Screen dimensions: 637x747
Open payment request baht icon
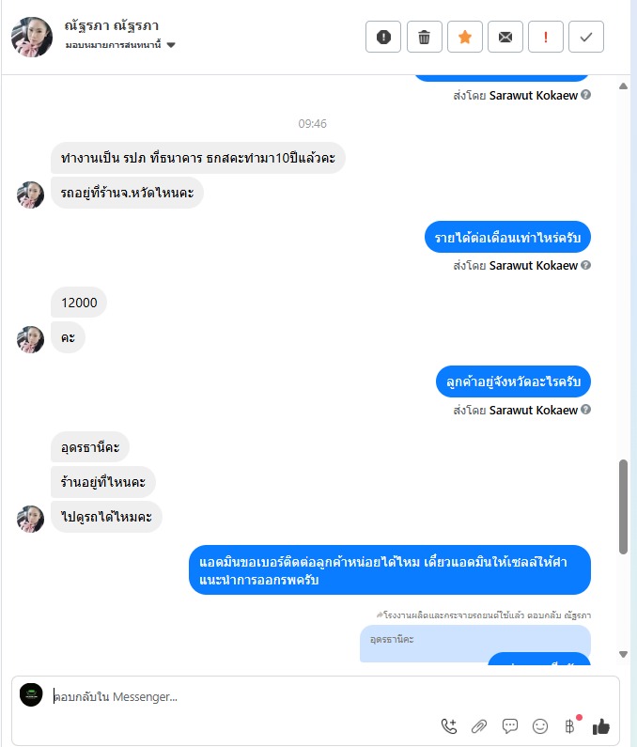[570, 725]
